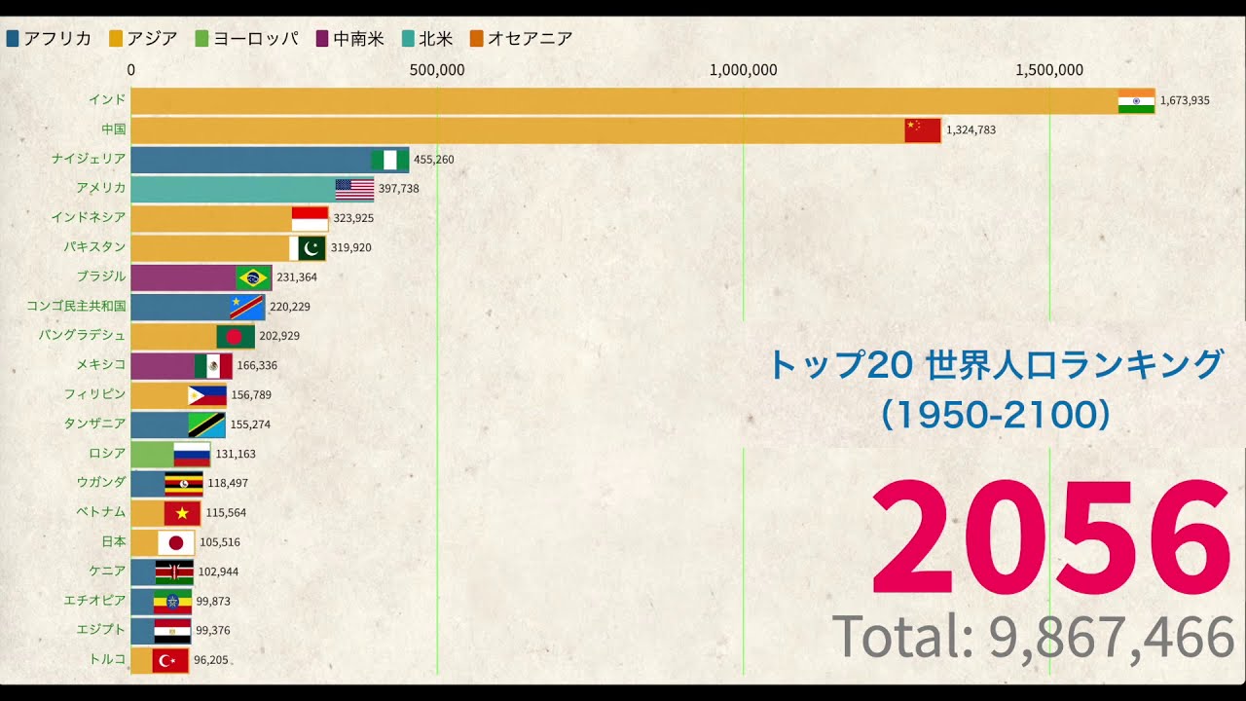The image size is (1246, 701).
Task: Click the value 231,364
Action: [x=297, y=277]
